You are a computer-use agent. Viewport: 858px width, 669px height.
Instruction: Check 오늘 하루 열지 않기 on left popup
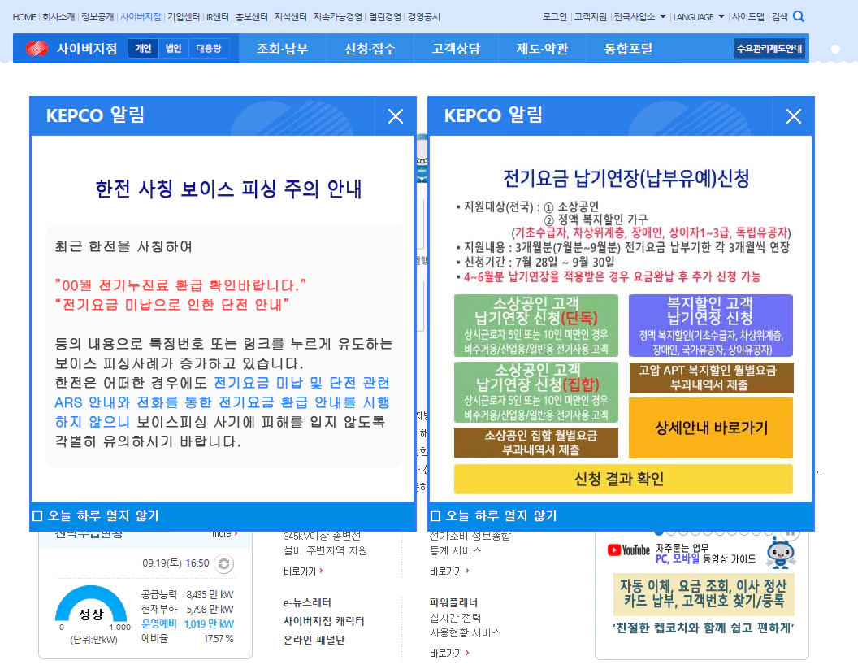[x=37, y=516]
